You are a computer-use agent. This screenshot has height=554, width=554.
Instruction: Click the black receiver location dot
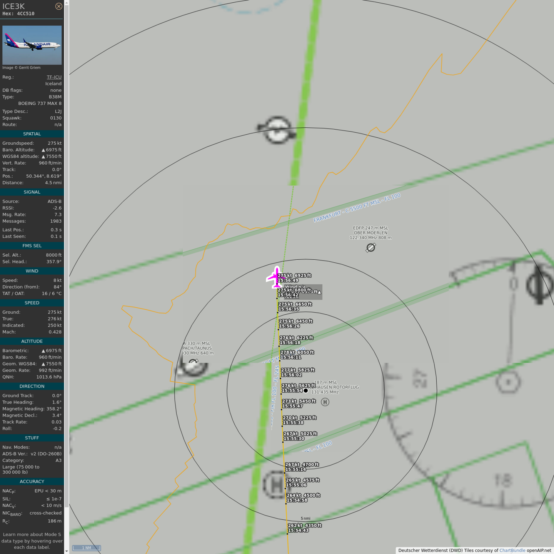tap(306, 390)
